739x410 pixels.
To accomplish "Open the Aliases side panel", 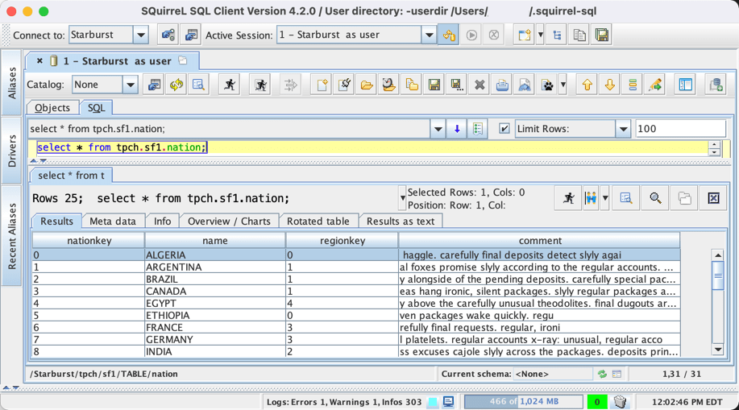I will click(x=12, y=82).
